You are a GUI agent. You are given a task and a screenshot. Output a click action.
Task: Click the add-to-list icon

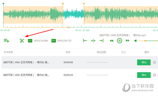coord(7,41)
